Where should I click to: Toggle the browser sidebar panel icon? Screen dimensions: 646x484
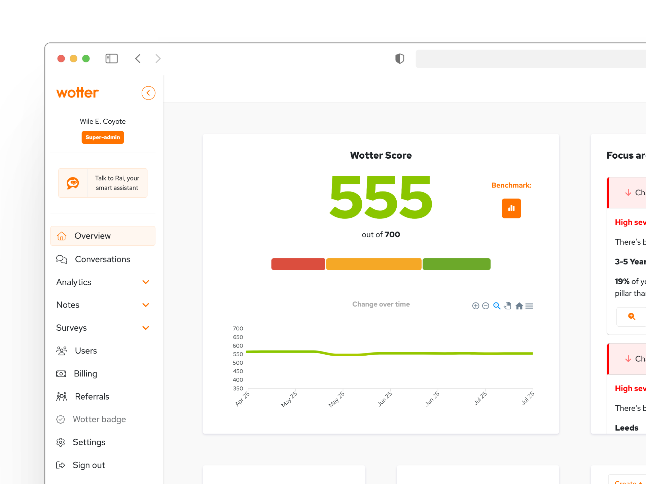click(112, 59)
